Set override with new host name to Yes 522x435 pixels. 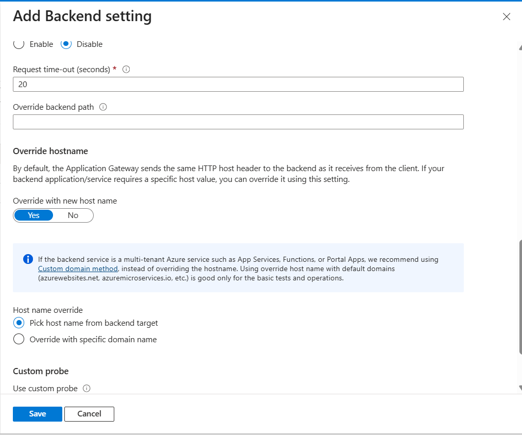34,215
